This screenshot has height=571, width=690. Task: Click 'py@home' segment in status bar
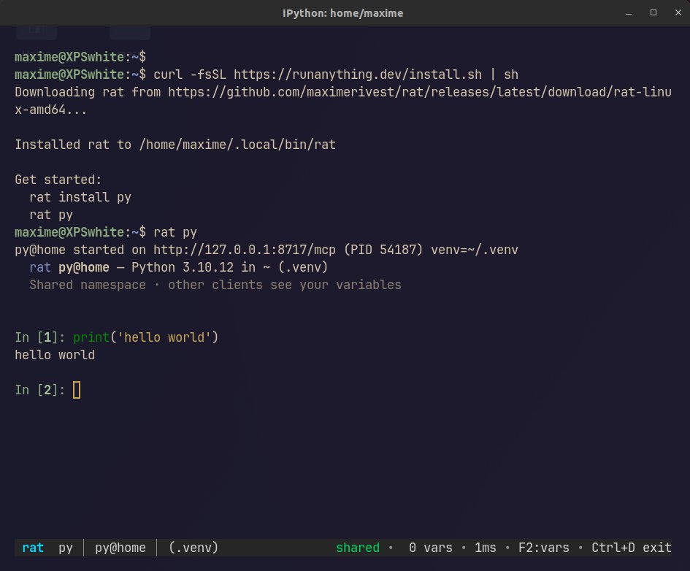coord(120,548)
